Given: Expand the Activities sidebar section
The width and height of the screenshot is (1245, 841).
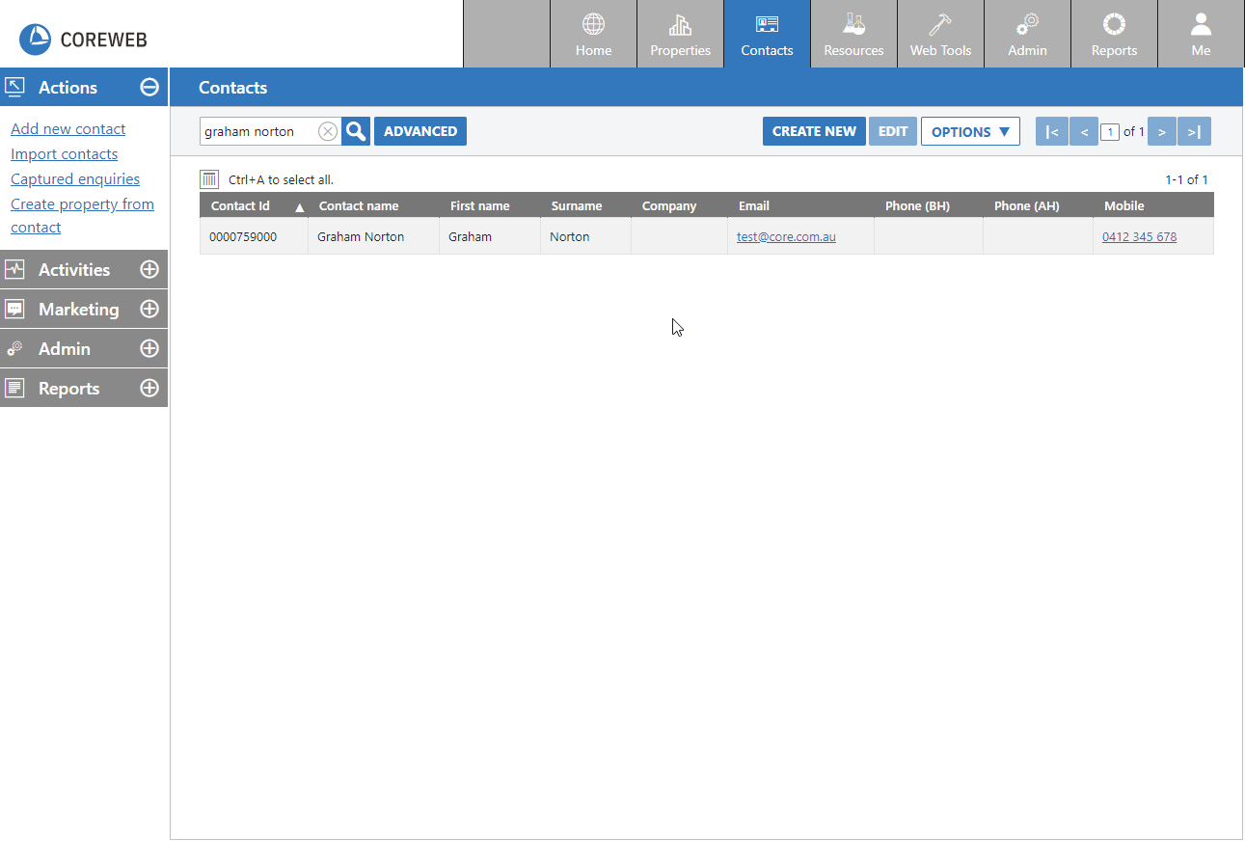Looking at the screenshot, I should coord(149,270).
